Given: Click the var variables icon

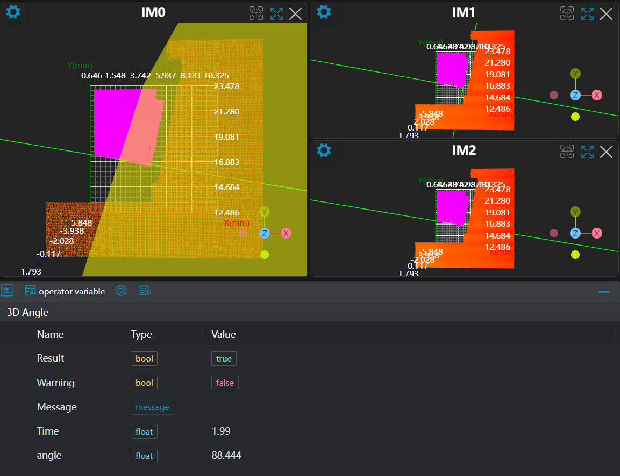Looking at the screenshot, I should 6,291.
